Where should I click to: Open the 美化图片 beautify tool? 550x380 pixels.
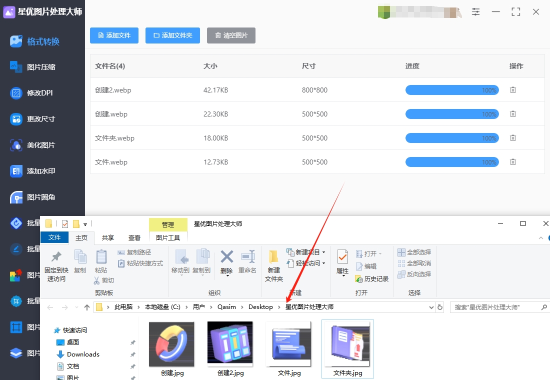coord(32,145)
